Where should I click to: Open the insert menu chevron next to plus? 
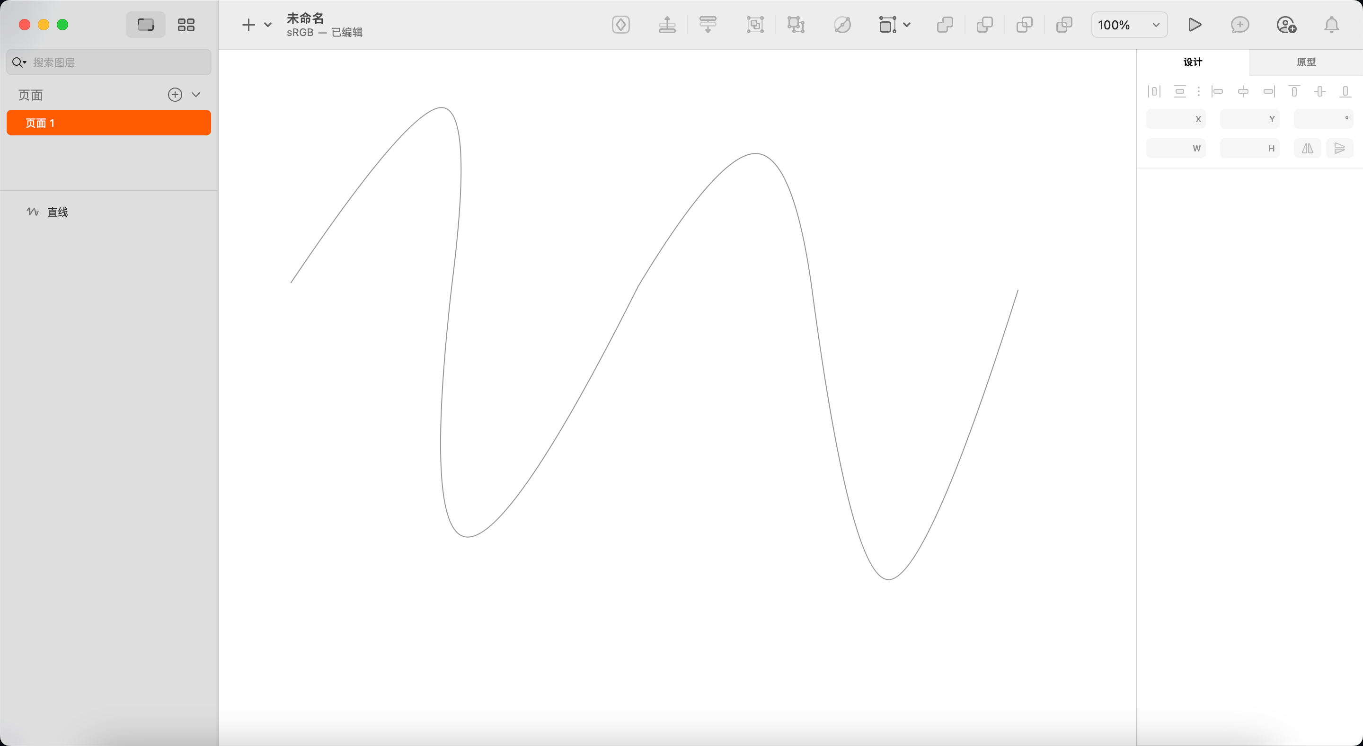click(x=268, y=25)
